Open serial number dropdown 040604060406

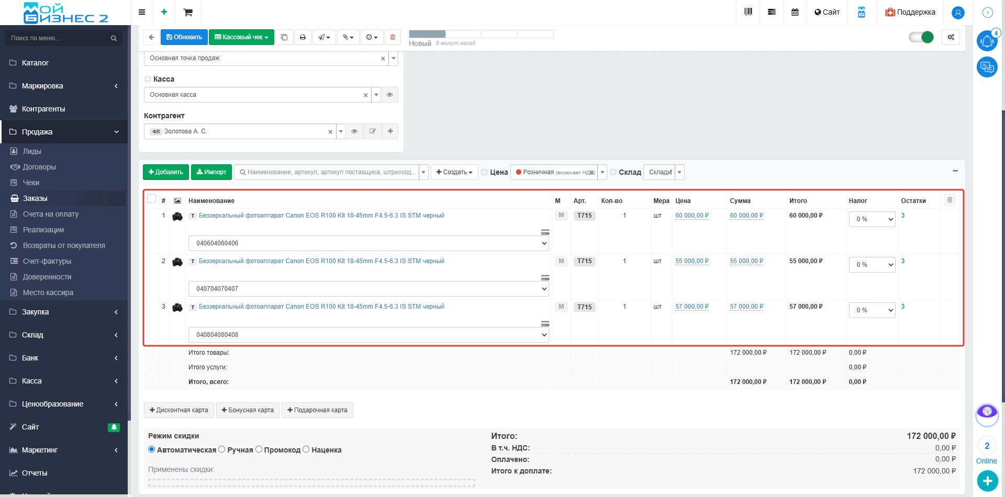(x=368, y=243)
